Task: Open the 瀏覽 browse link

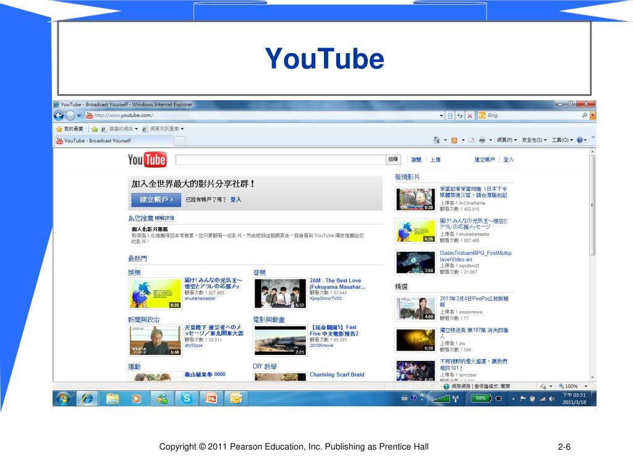Action: point(416,160)
